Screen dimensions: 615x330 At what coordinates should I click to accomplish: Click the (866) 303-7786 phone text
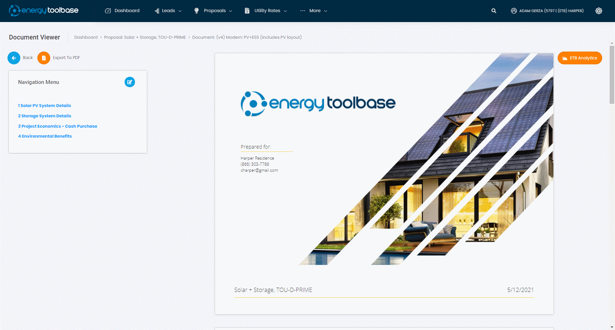tap(255, 164)
